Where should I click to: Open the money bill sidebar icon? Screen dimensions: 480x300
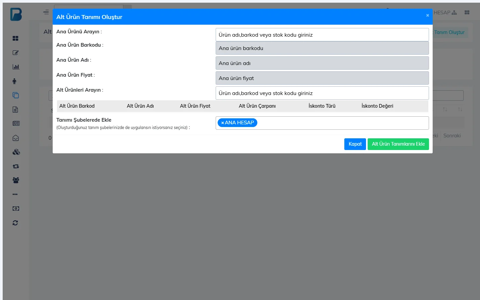16,208
